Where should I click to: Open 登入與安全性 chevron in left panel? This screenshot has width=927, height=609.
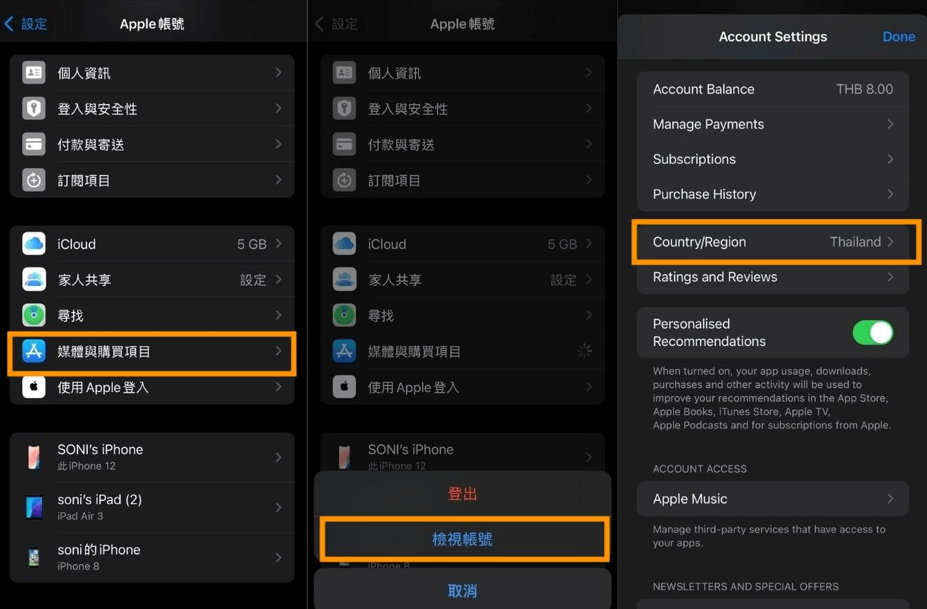pos(278,108)
